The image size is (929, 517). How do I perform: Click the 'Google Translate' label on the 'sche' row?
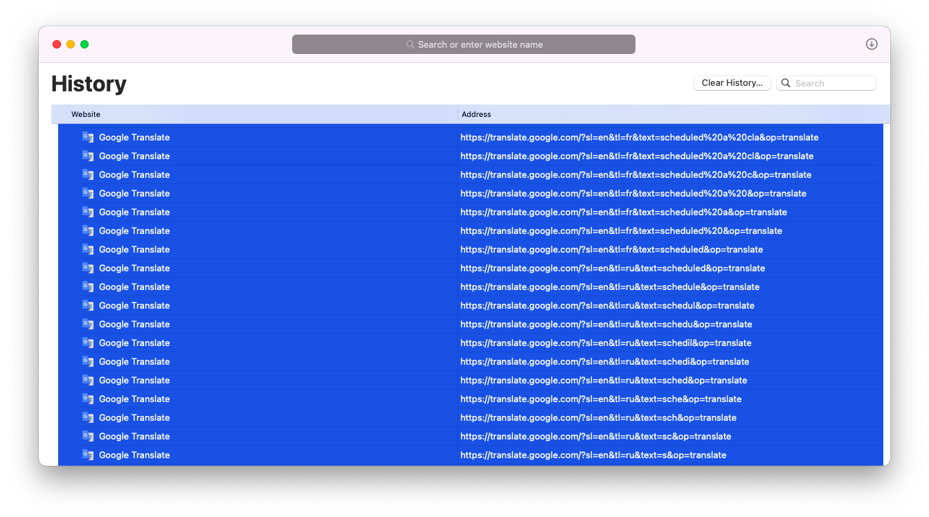(134, 399)
